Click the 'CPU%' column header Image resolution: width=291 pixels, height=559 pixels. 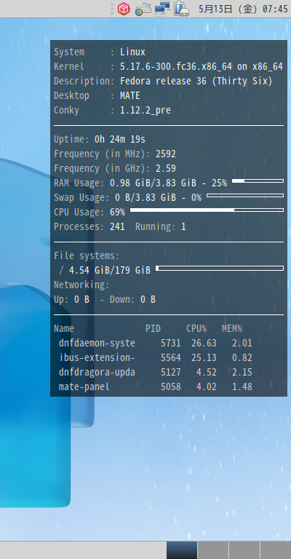tap(196, 329)
